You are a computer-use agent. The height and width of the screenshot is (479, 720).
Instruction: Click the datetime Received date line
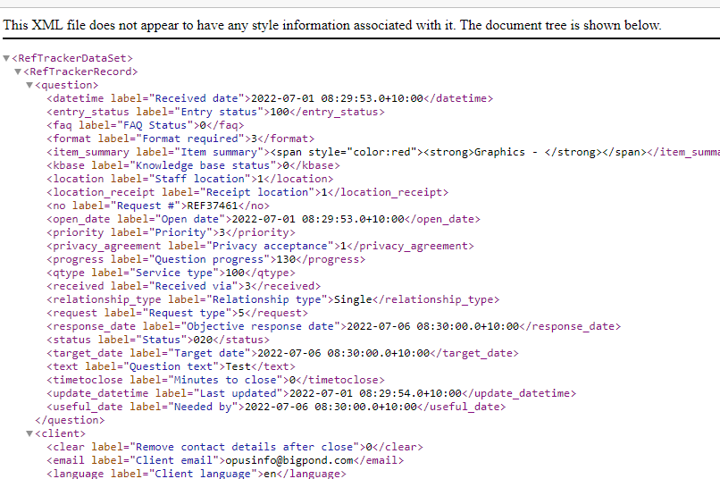click(x=270, y=98)
